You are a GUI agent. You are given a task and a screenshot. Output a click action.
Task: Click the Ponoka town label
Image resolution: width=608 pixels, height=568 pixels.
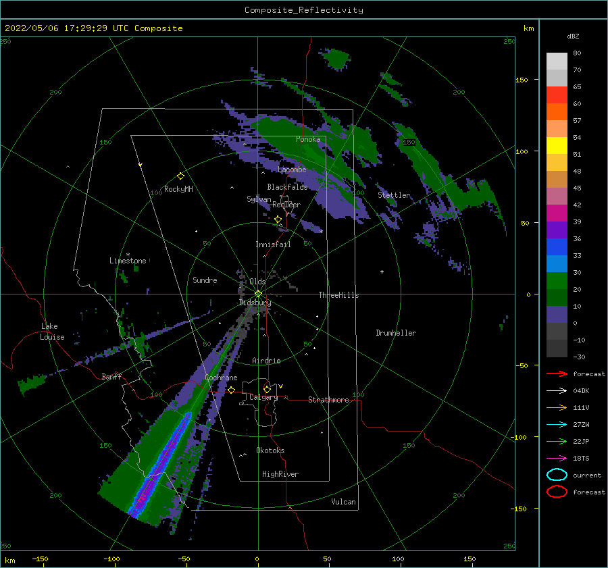pos(308,139)
